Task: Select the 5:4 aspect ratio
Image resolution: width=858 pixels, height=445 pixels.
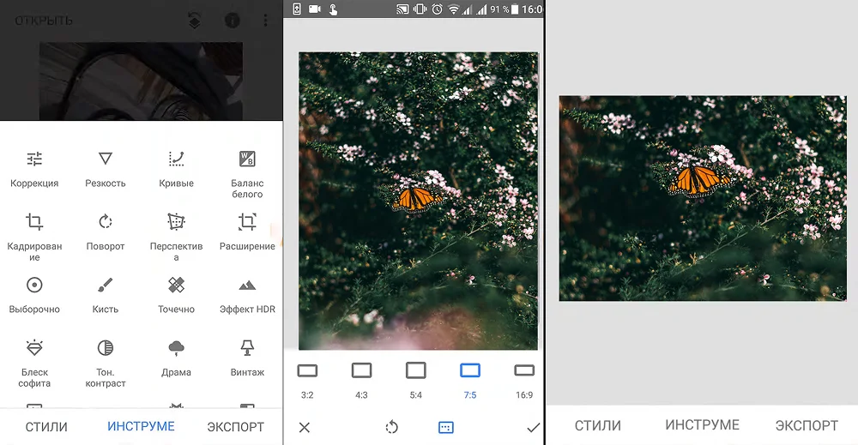Action: click(x=416, y=381)
